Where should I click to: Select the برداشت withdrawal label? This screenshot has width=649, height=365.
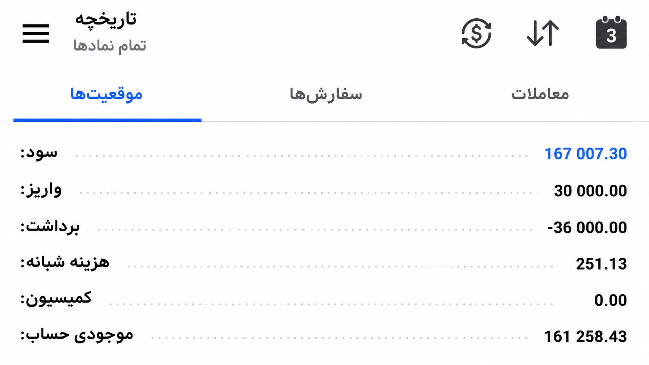(50, 226)
